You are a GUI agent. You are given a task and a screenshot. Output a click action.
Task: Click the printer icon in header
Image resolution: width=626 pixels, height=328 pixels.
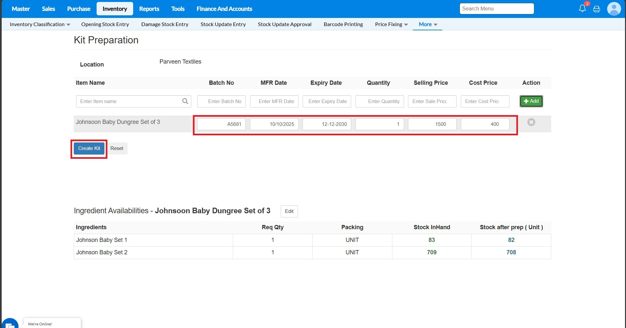click(597, 9)
